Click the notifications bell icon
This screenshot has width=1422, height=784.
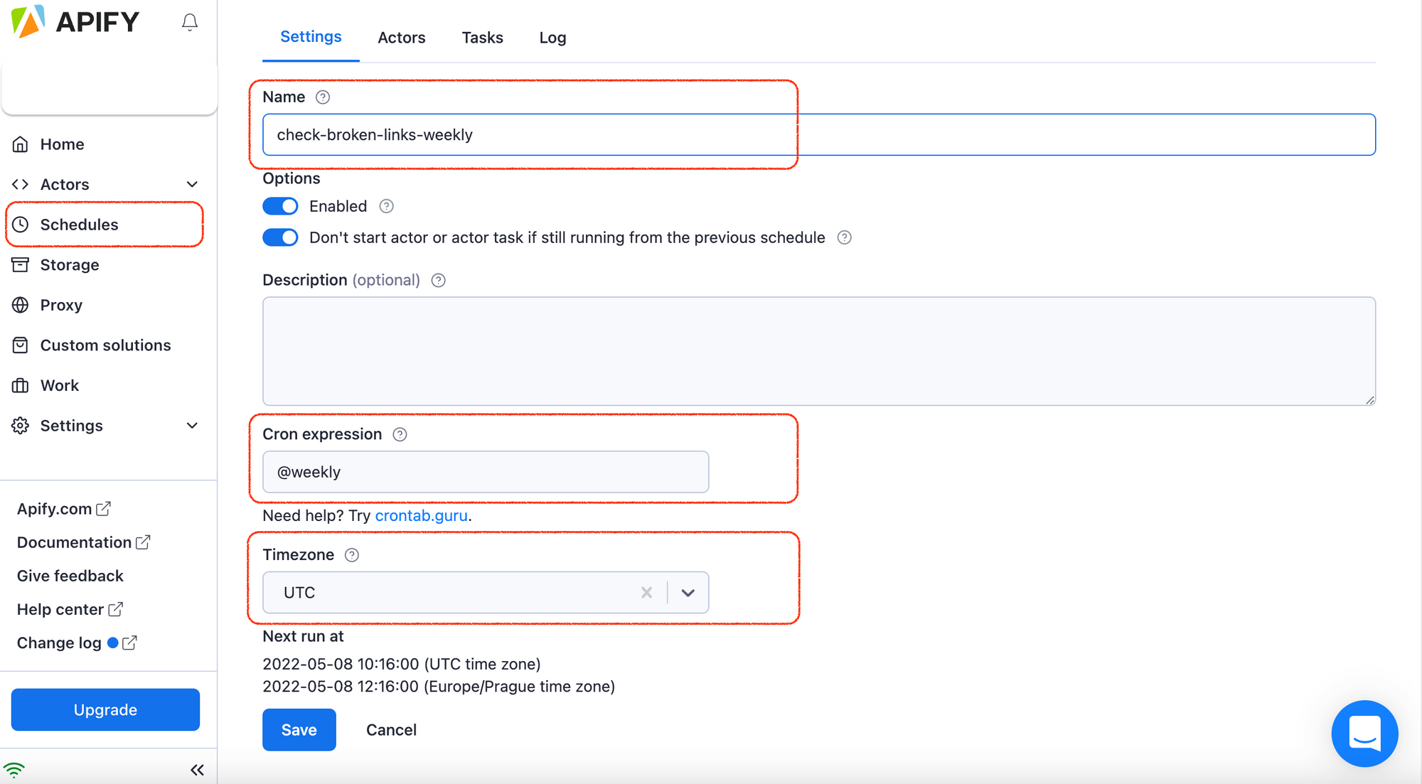(189, 23)
